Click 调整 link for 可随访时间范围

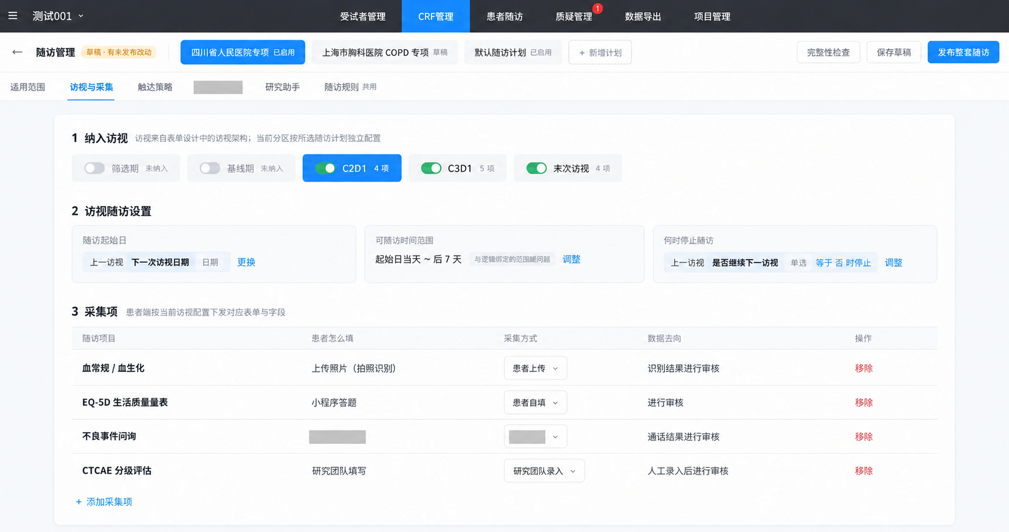click(x=571, y=259)
